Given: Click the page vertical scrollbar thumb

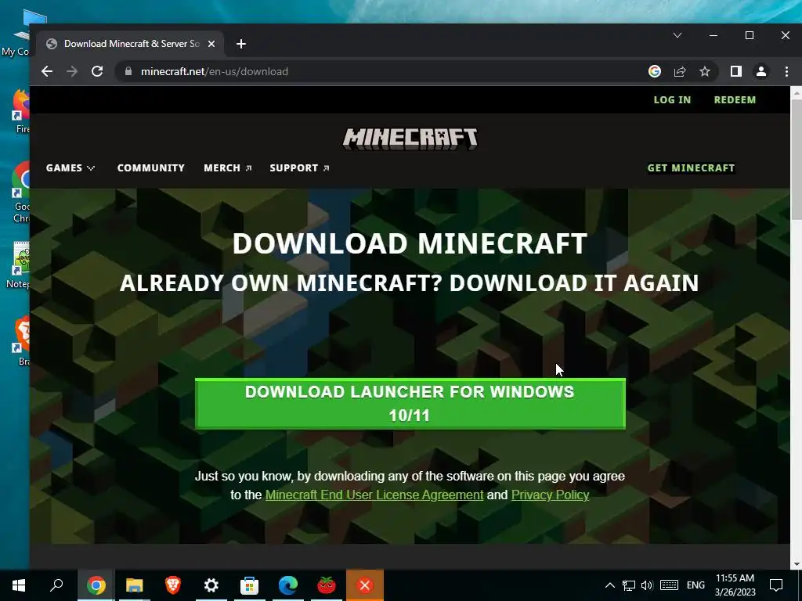Looking at the screenshot, I should pos(796,160).
